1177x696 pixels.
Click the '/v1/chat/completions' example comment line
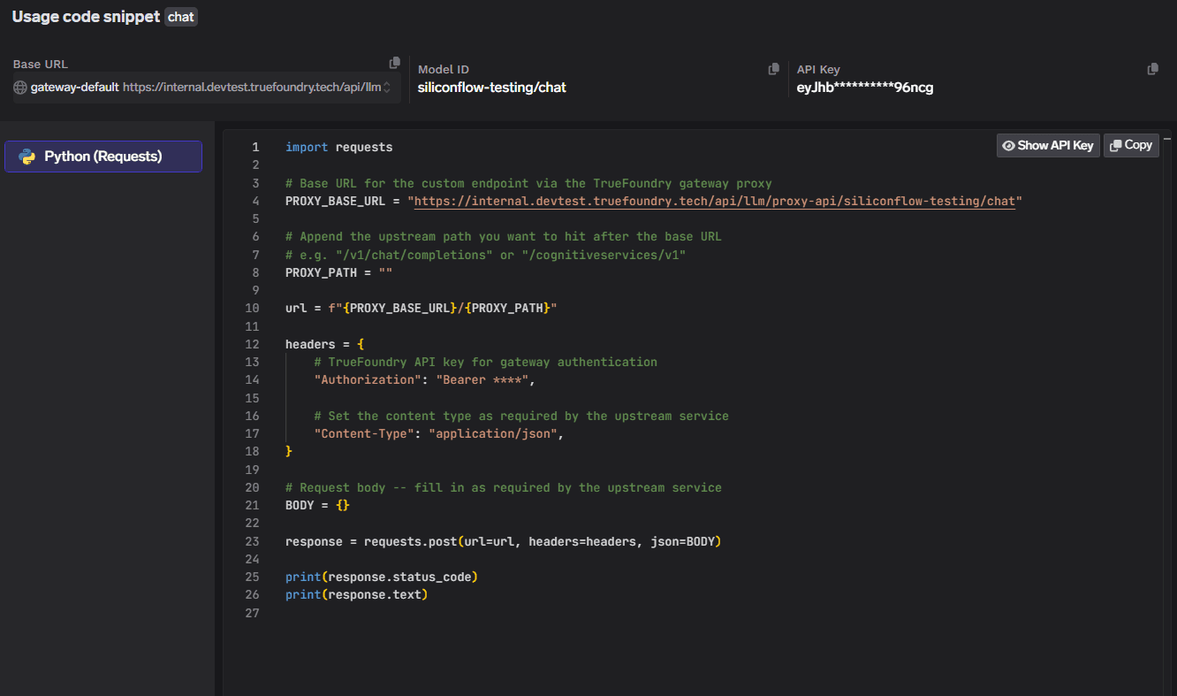[x=485, y=255]
